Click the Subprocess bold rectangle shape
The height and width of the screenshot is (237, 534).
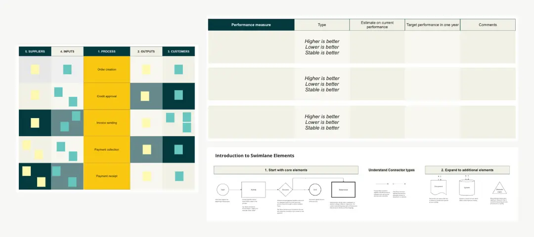tap(343, 190)
